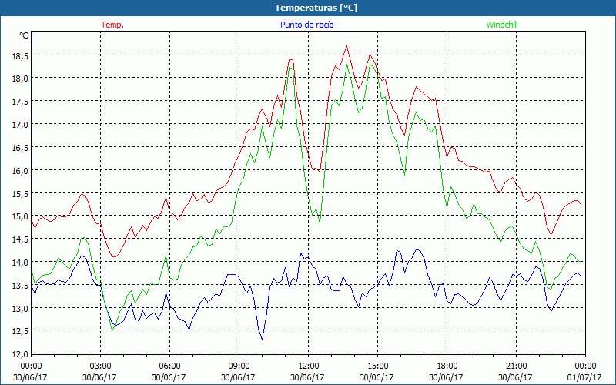Click the 18:00 time axis label
The width and height of the screenshot is (616, 385).
point(447,367)
